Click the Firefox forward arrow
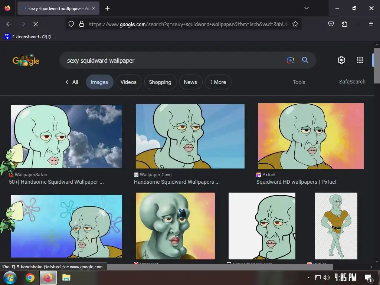 22,24
